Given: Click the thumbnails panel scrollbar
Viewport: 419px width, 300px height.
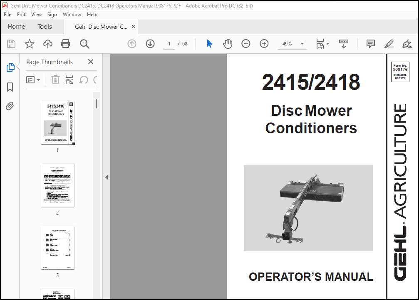Looking at the screenshot, I should 97,104.
